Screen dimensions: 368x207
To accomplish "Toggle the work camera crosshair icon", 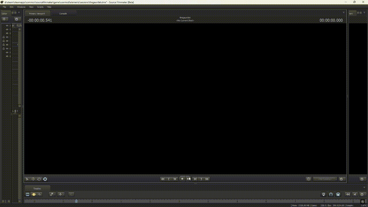I will pos(308,179).
